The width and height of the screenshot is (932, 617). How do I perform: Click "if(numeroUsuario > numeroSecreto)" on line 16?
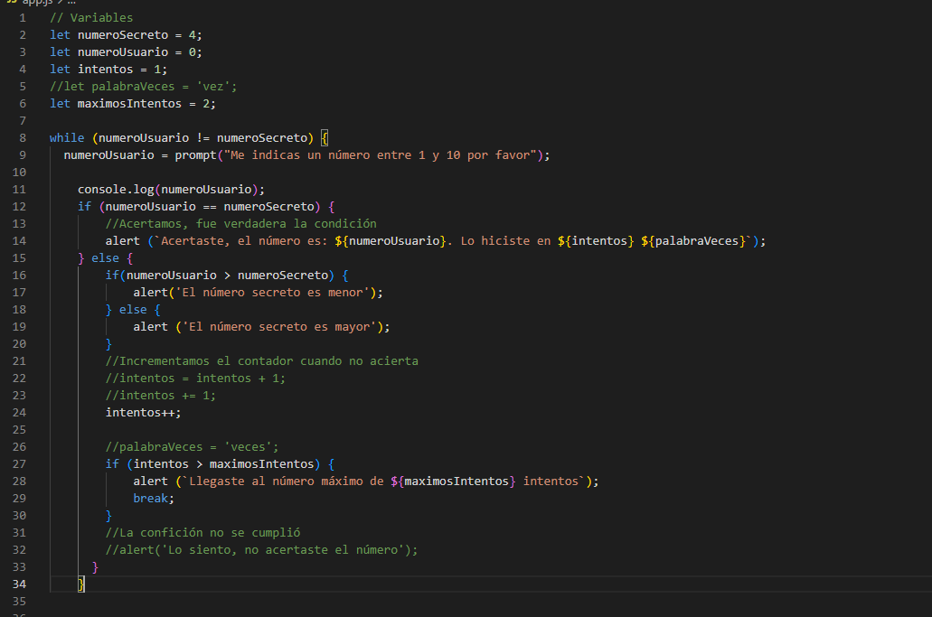click(220, 276)
